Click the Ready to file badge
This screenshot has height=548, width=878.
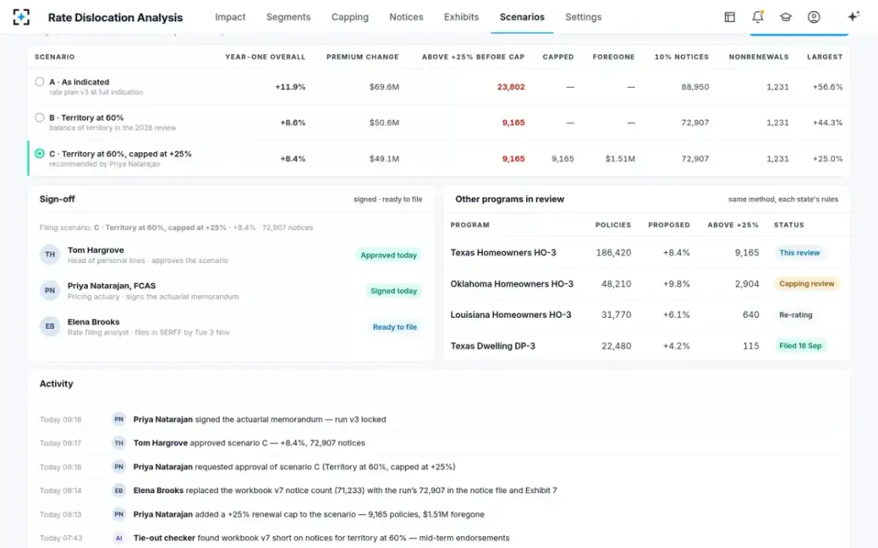click(x=395, y=327)
